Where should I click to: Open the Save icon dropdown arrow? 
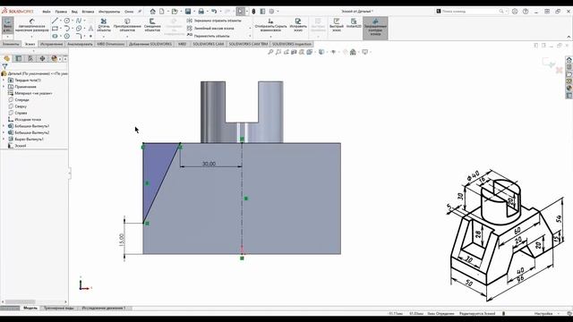click(x=193, y=12)
